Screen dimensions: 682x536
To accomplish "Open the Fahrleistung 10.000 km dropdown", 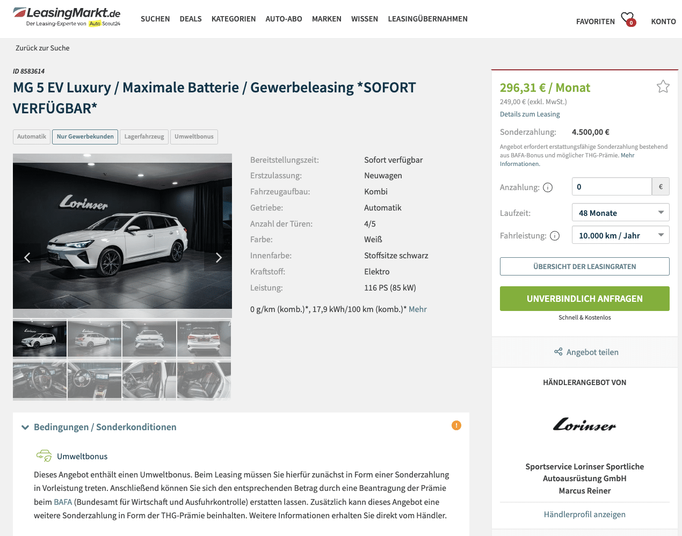I will coord(621,235).
